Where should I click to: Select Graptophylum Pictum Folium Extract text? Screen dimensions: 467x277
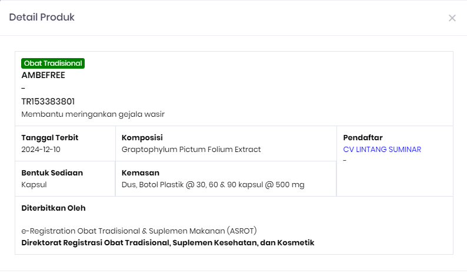[x=191, y=150]
